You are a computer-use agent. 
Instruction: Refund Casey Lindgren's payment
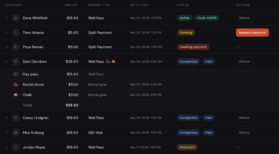tap(244, 118)
